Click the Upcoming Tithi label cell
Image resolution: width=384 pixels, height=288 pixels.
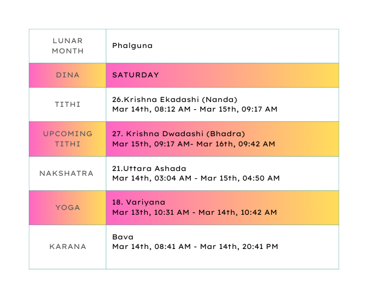[x=67, y=139]
